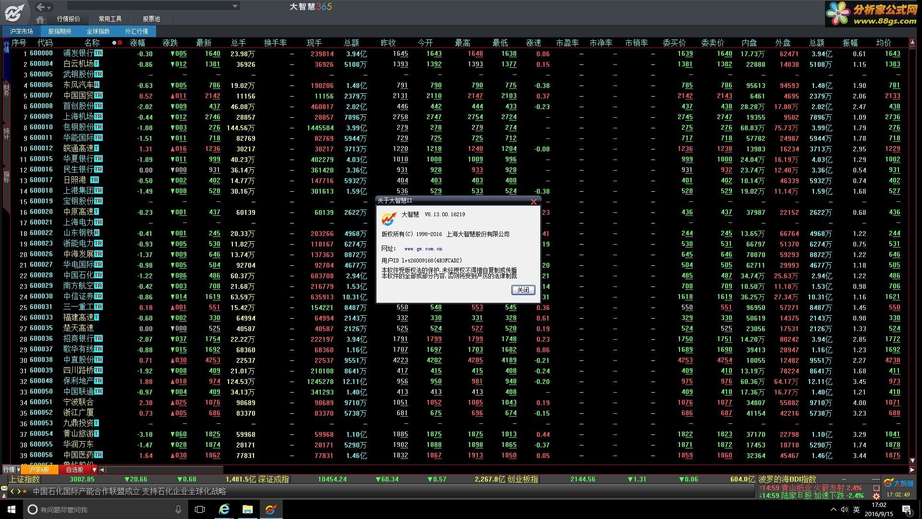Open the 中国石化国际产能合作联盟 news headline
This screenshot has width=922, height=519.
pyautogui.click(x=129, y=492)
